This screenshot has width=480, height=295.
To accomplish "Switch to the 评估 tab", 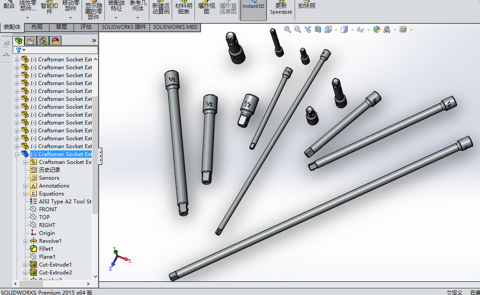I will click(x=86, y=27).
